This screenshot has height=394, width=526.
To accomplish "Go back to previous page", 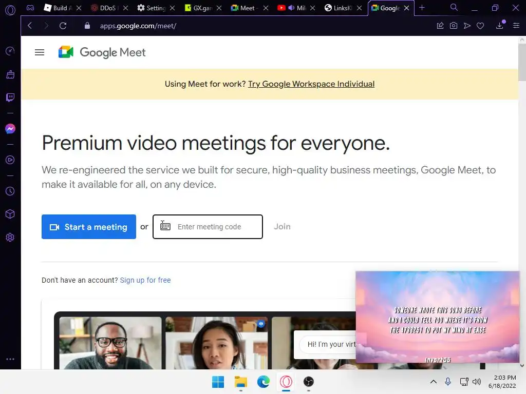I will tap(30, 26).
